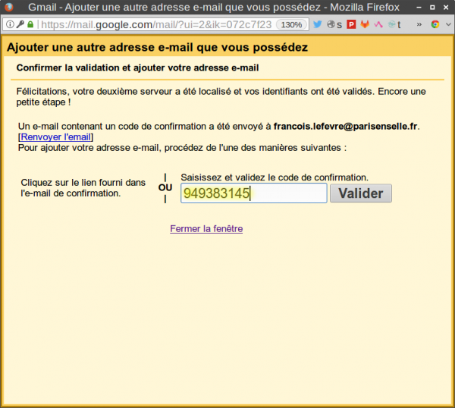This screenshot has height=408, width=455.
Task: Open the red P bookmark icon
Action: click(x=351, y=24)
